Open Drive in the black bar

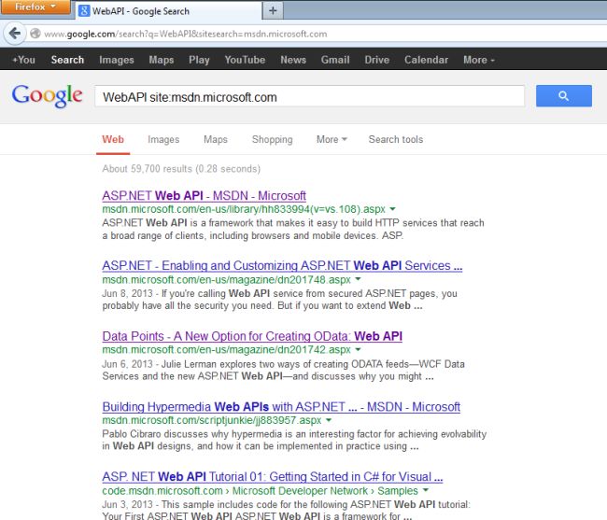376,60
